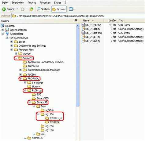145x141 pixels.
Task: Open the Datei menu
Action: [x=5, y=2]
